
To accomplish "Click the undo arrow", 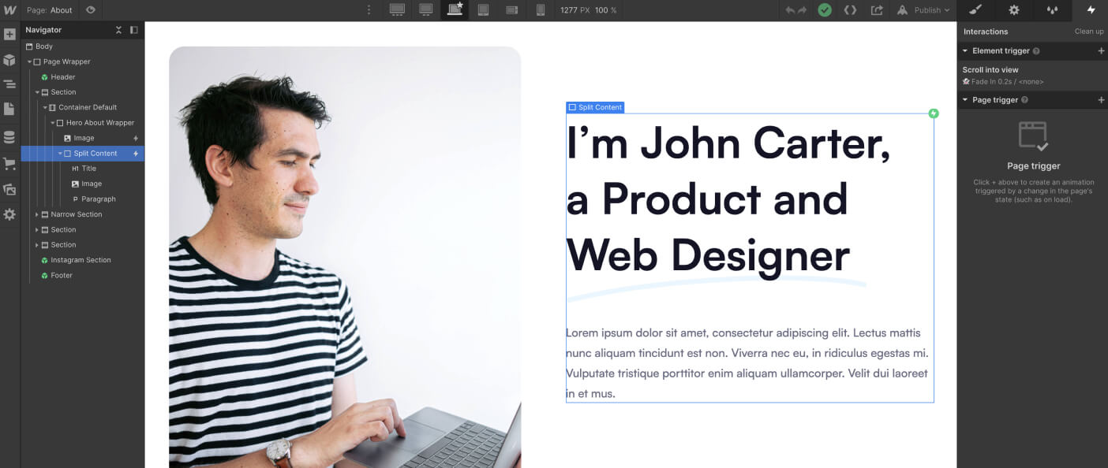I will pyautogui.click(x=789, y=9).
